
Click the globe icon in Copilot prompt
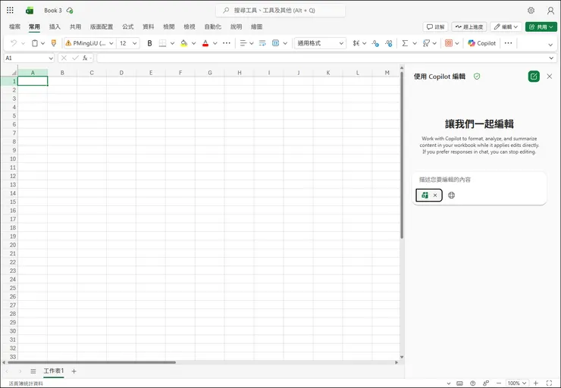[x=452, y=196]
